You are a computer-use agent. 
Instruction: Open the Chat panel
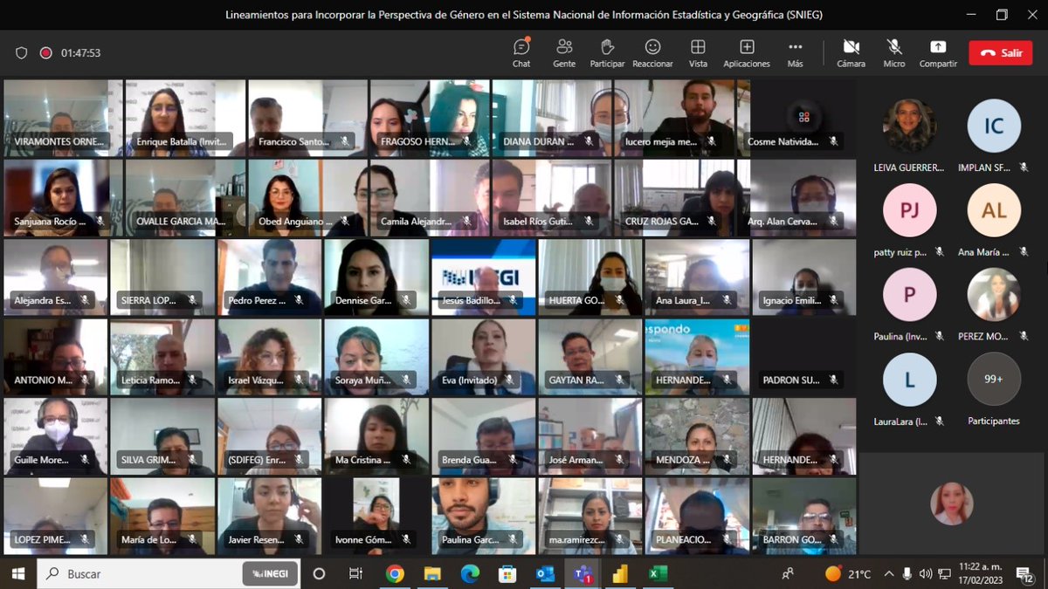coord(521,52)
